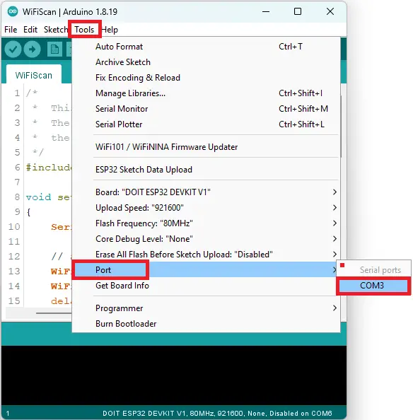Choose Serial Monitor from the menu
The width and height of the screenshot is (413, 420).
click(205, 109)
